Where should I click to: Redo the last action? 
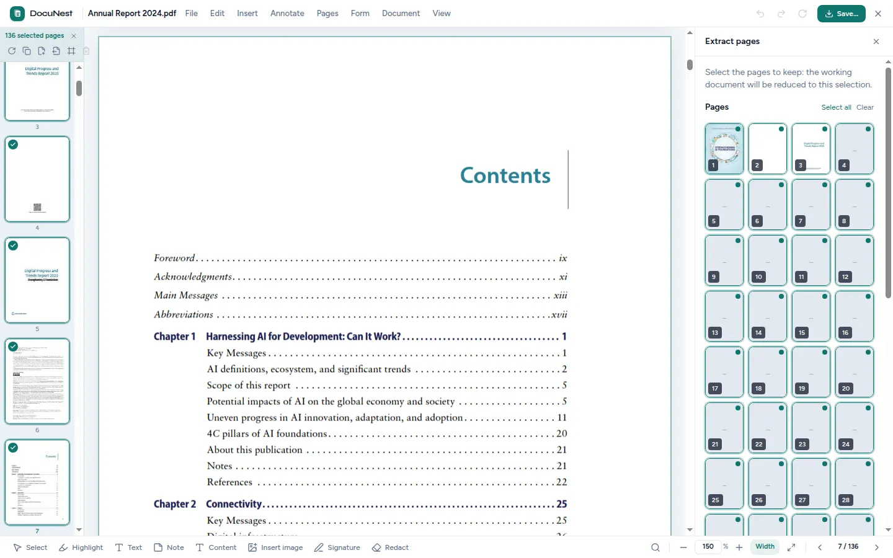pyautogui.click(x=781, y=14)
